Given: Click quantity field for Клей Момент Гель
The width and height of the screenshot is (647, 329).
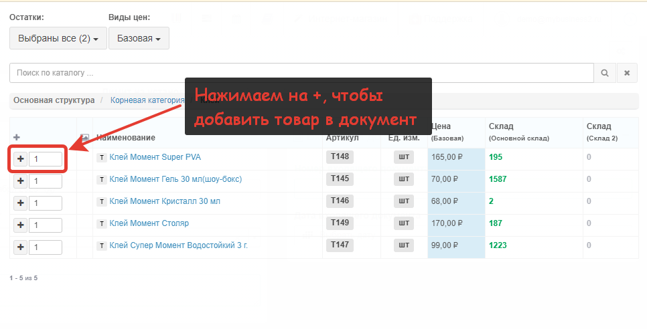Looking at the screenshot, I should [46, 181].
